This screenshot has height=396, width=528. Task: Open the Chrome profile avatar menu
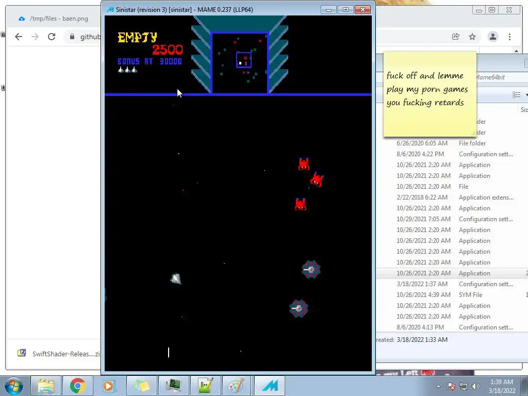(492, 37)
